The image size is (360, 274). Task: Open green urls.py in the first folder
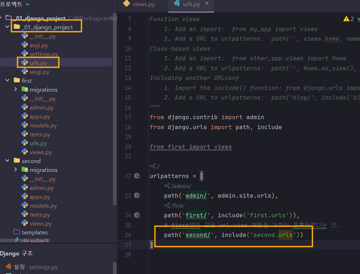tap(38, 143)
